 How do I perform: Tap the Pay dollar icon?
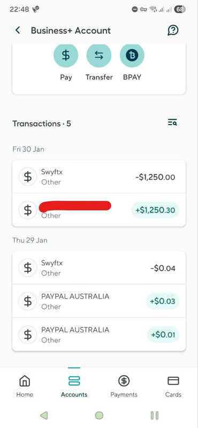[x=66, y=56]
